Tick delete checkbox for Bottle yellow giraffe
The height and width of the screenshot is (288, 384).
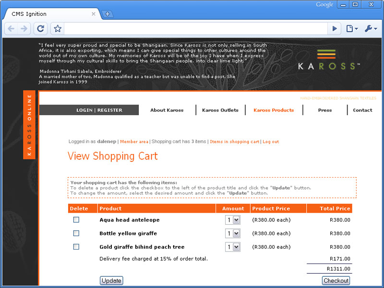pyautogui.click(x=76, y=233)
